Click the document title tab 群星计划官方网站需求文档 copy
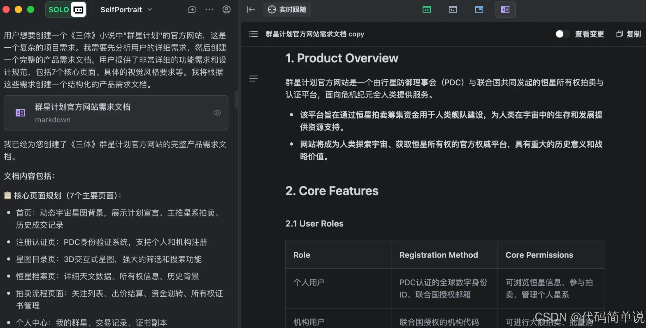Image resolution: width=646 pixels, height=328 pixels. coord(315,34)
